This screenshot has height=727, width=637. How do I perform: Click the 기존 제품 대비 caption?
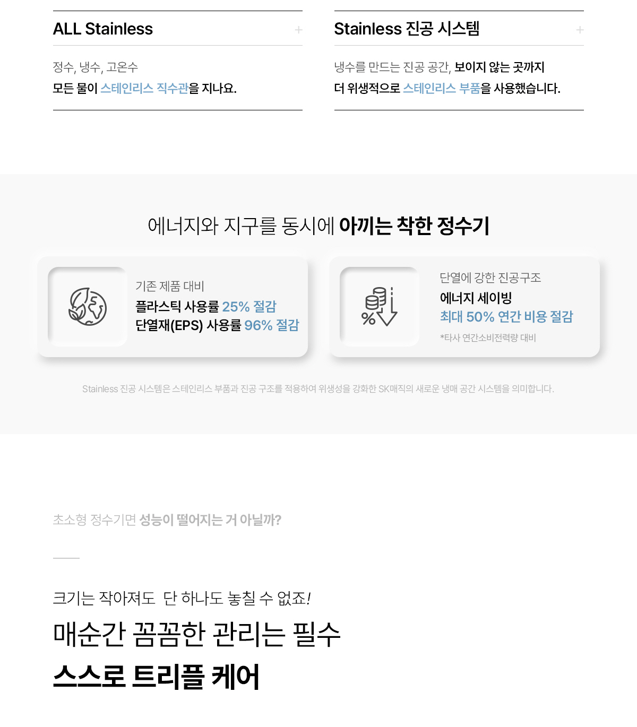coord(170,286)
